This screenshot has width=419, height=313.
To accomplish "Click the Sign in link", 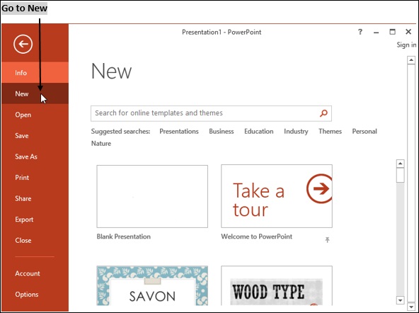I will pos(406,45).
